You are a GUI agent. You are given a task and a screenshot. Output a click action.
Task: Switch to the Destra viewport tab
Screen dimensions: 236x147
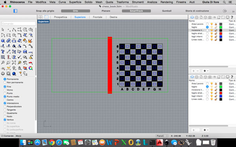click(x=113, y=17)
